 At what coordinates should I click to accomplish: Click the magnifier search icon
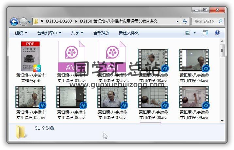[220, 22]
